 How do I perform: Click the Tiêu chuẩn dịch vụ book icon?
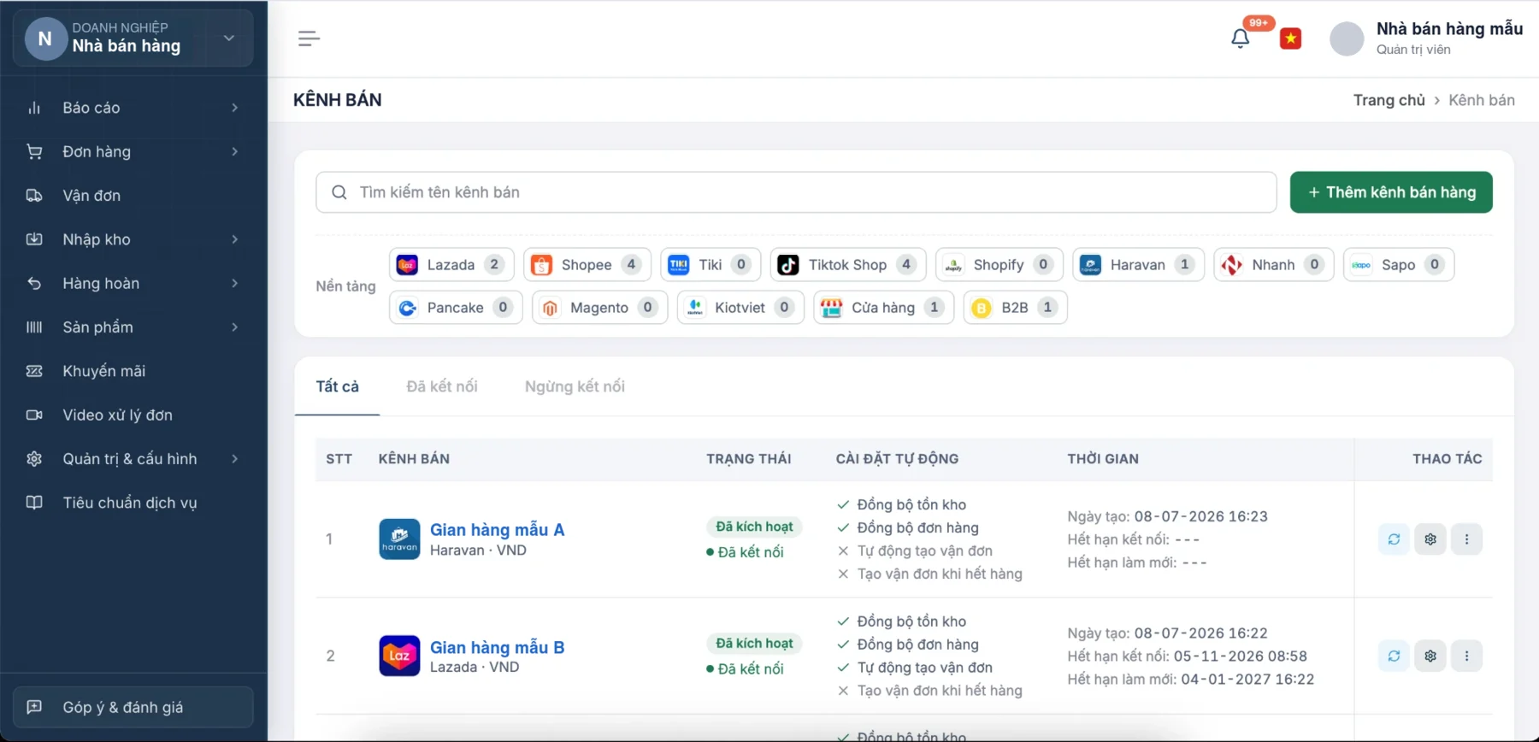click(34, 503)
